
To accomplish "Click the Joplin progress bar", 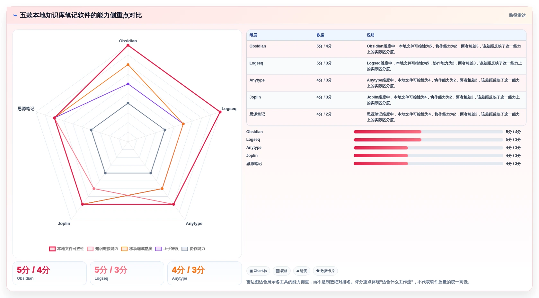I will pos(428,156).
